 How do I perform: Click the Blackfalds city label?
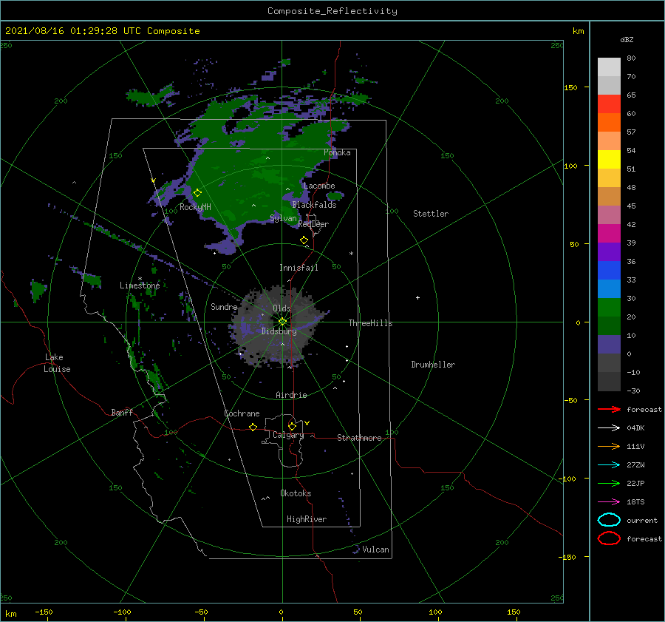click(x=314, y=205)
